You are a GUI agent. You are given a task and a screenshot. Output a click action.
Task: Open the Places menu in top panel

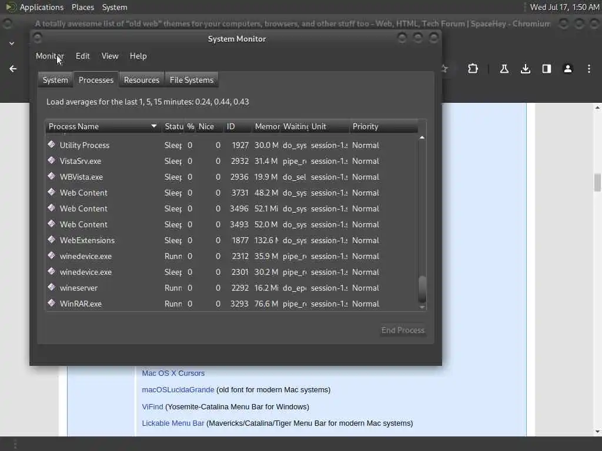(82, 7)
